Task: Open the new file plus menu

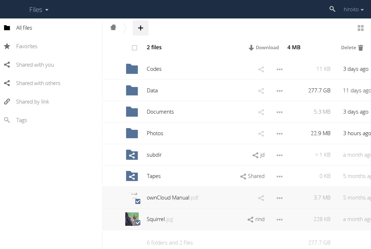Action: tap(141, 28)
